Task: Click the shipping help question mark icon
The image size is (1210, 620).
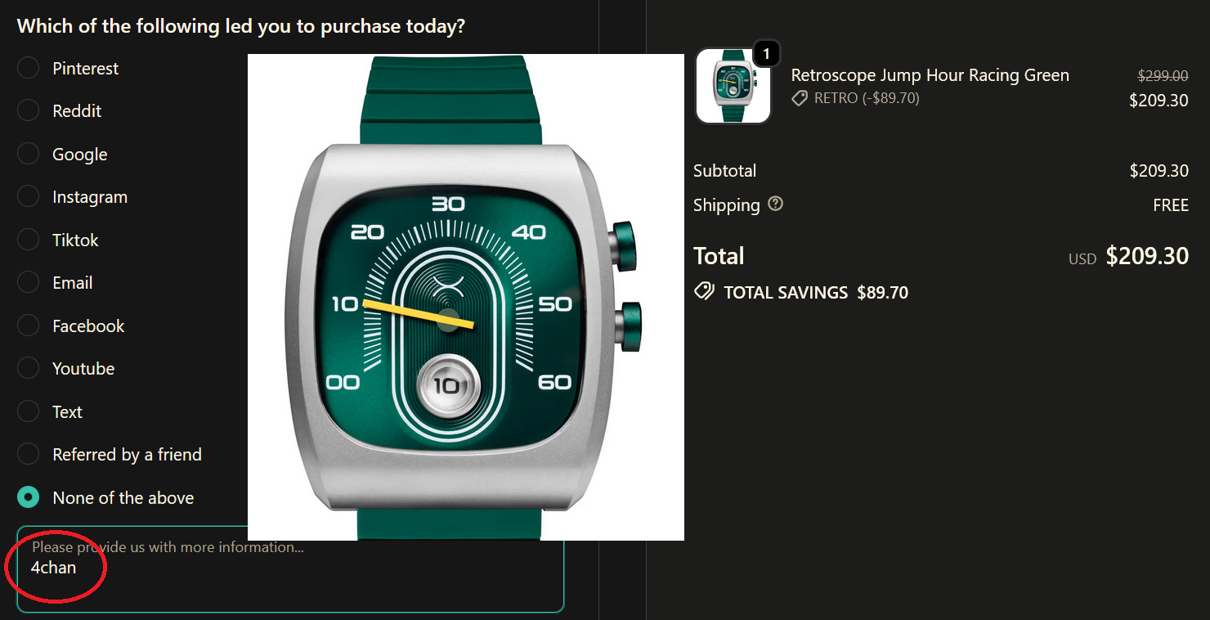Action: [x=775, y=204]
